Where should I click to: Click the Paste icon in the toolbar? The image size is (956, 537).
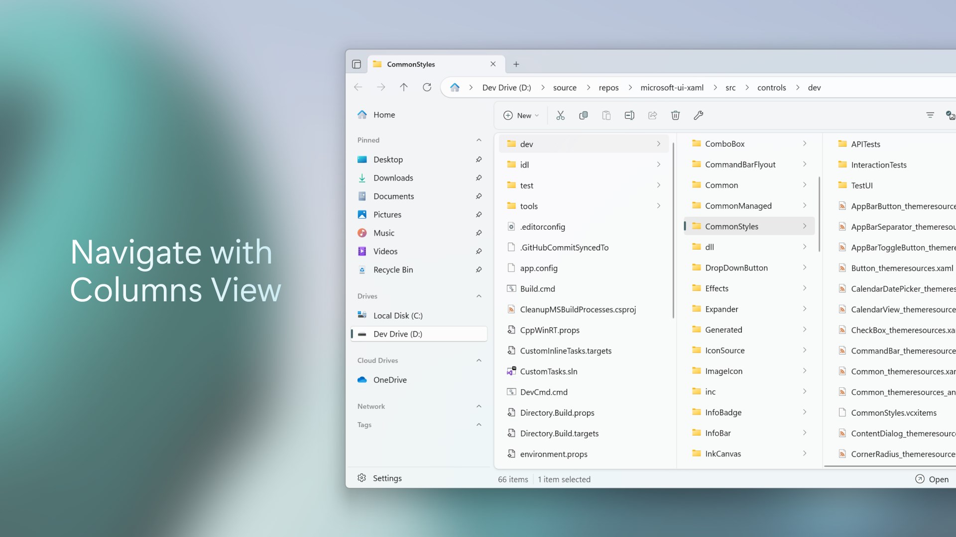(606, 115)
